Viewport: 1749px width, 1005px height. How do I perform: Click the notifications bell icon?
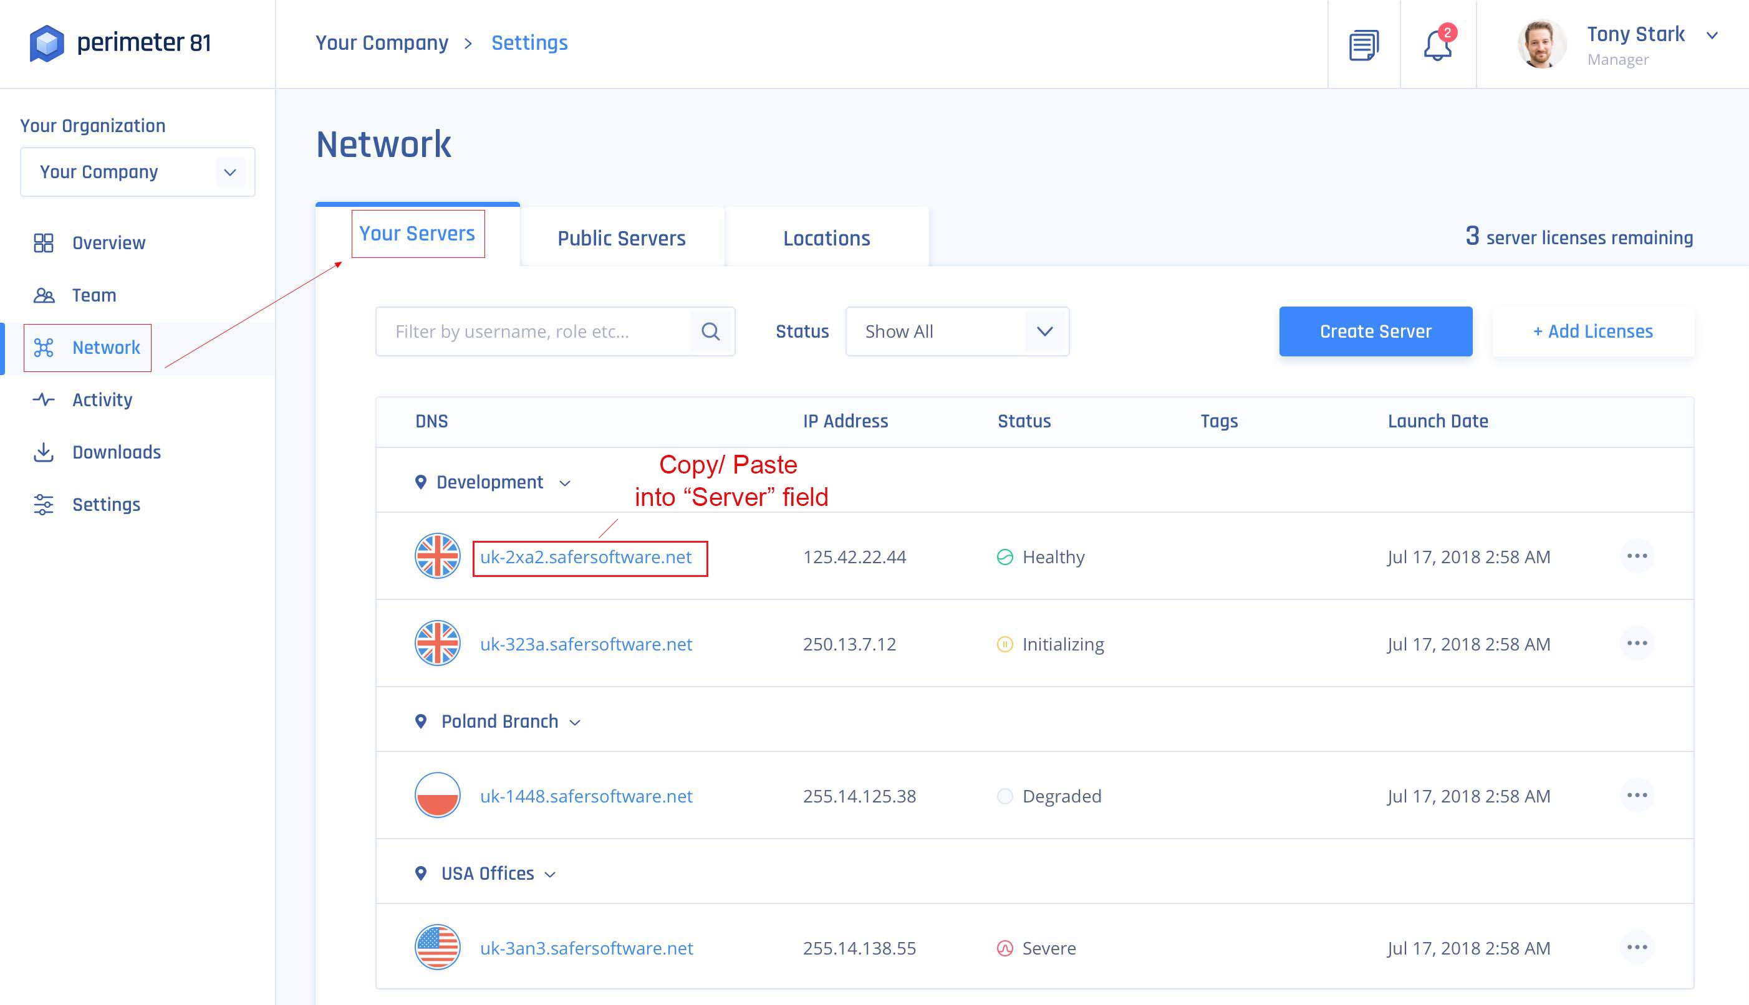coord(1437,45)
